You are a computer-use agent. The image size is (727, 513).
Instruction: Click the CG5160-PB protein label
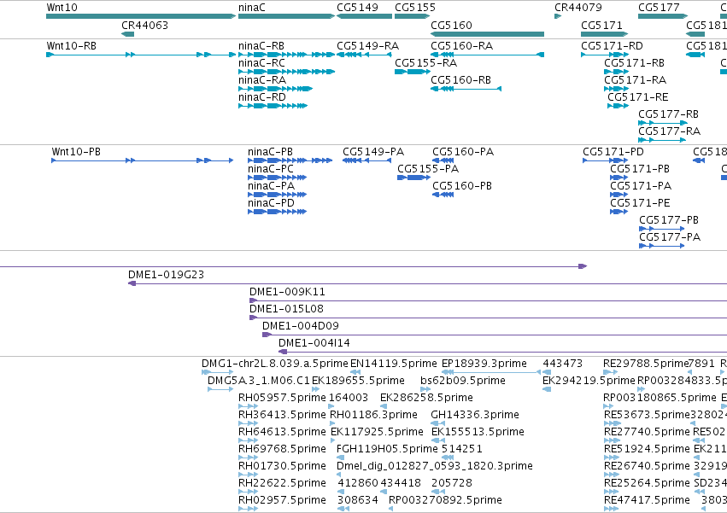point(462,186)
